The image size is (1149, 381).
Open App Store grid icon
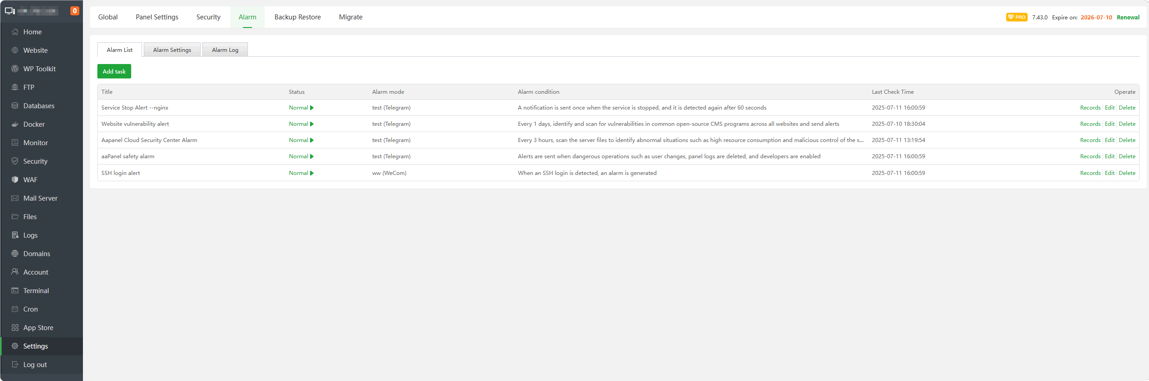[15, 328]
